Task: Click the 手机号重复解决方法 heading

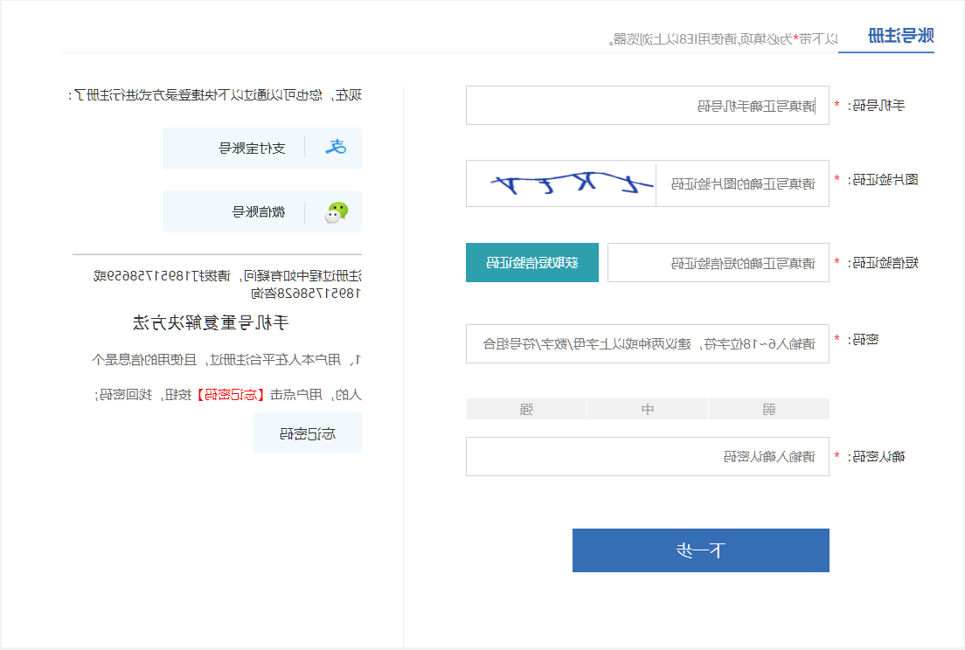Action: pyautogui.click(x=211, y=323)
